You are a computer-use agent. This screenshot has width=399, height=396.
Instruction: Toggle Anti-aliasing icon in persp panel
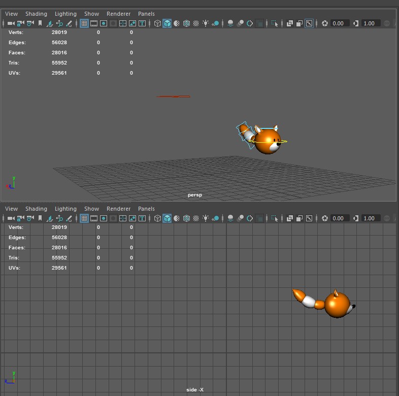click(250, 23)
